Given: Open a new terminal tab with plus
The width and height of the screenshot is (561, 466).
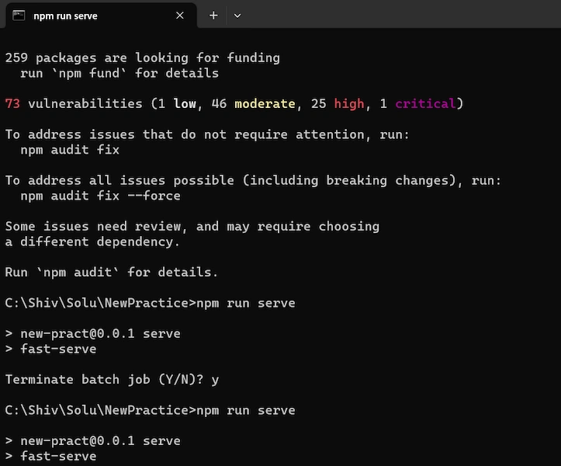Looking at the screenshot, I should (x=213, y=16).
